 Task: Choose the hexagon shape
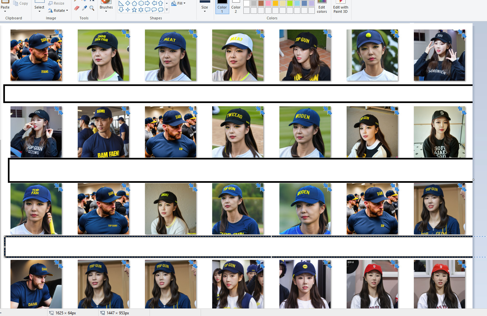point(141,3)
